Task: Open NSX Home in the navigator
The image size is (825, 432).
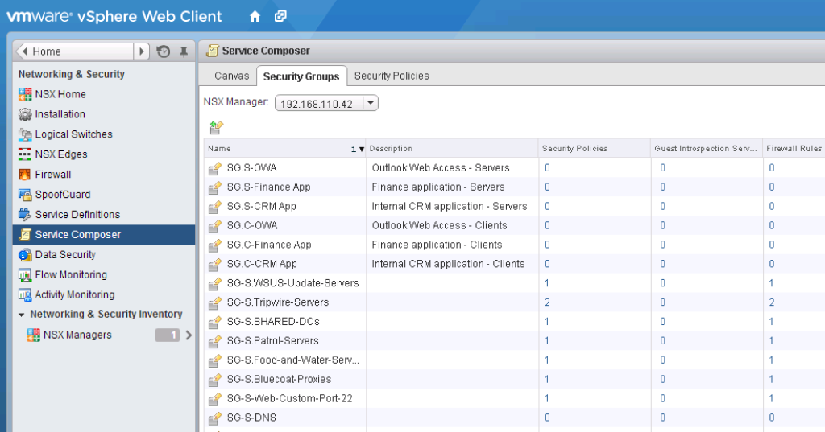Action: click(x=60, y=94)
